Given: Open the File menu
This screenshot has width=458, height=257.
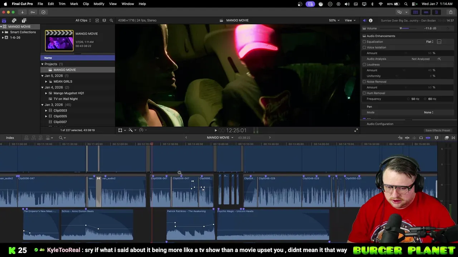Looking at the screenshot, I should pyautogui.click(x=40, y=4).
